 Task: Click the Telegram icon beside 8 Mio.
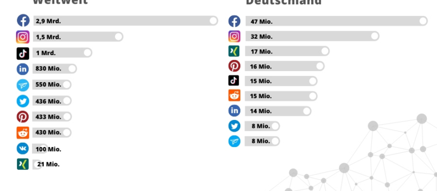coord(234,141)
